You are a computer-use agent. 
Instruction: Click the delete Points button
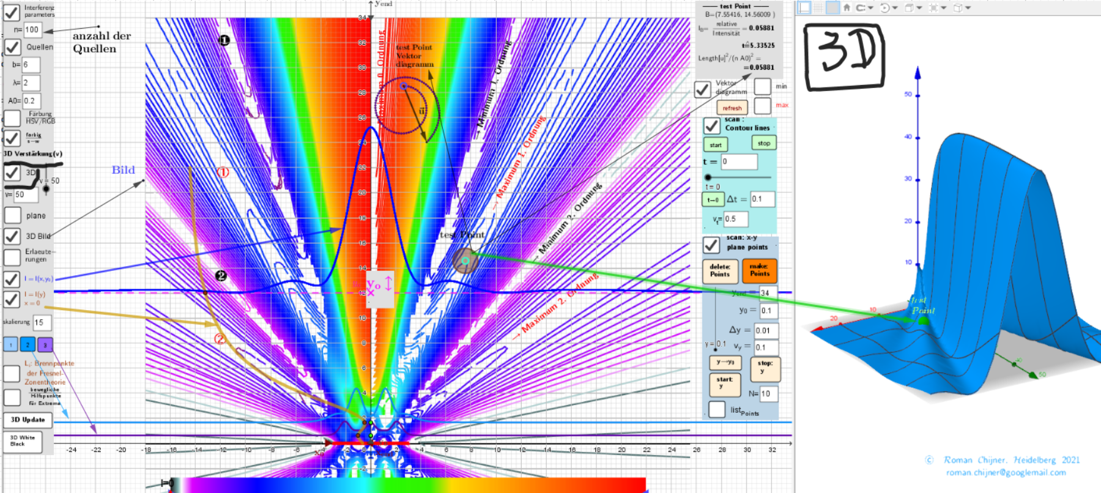[x=720, y=271]
